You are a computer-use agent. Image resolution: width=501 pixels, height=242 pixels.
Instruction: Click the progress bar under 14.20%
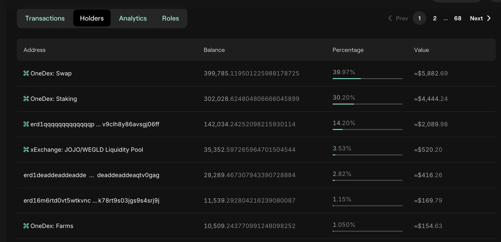tap(367, 129)
